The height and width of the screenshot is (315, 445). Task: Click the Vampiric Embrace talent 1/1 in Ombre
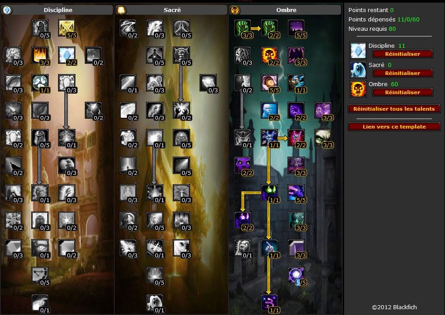point(269,138)
